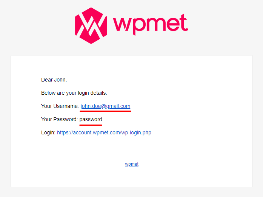Click the pink hexagon Wpmet logo icon
Image resolution: width=263 pixels, height=197 pixels.
tap(91, 26)
